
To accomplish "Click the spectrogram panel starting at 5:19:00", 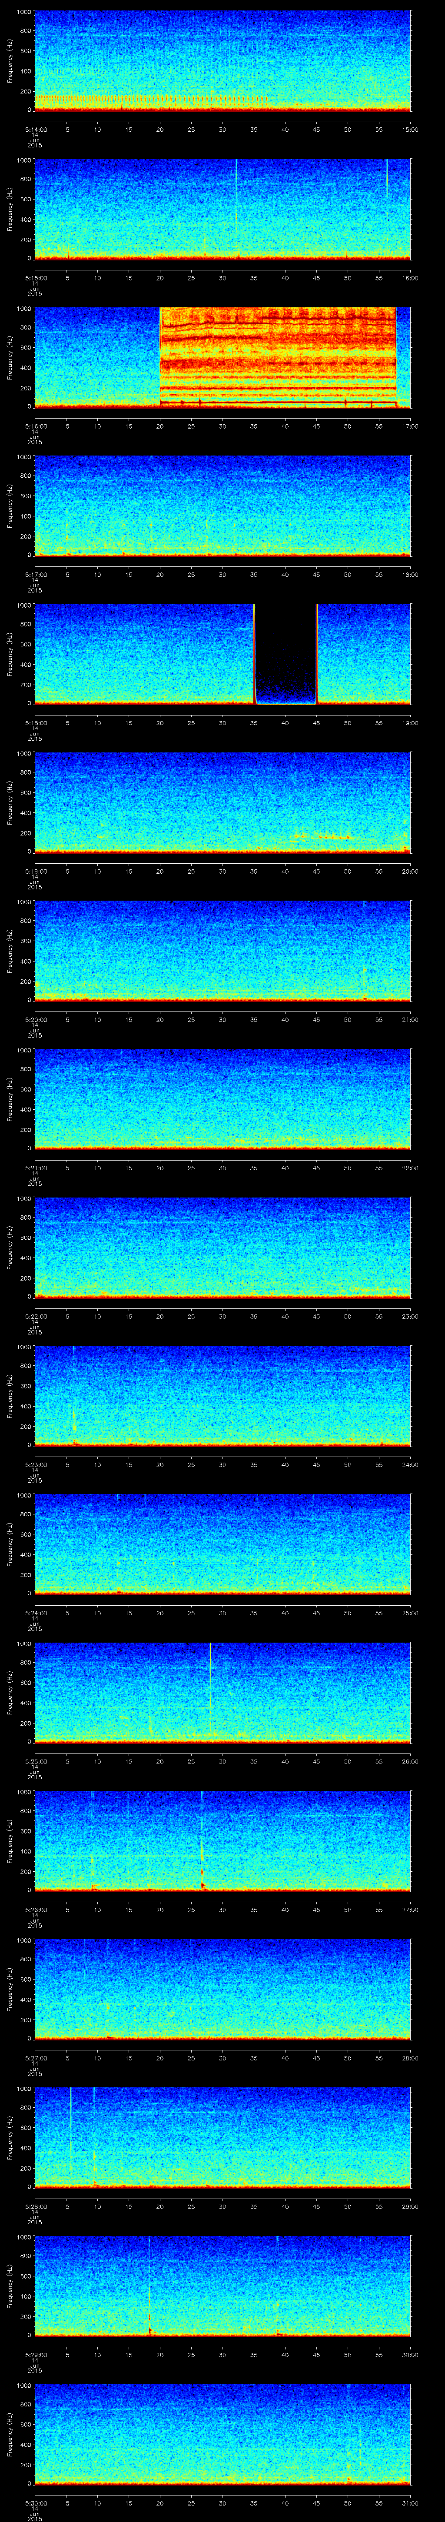I will coord(223,802).
